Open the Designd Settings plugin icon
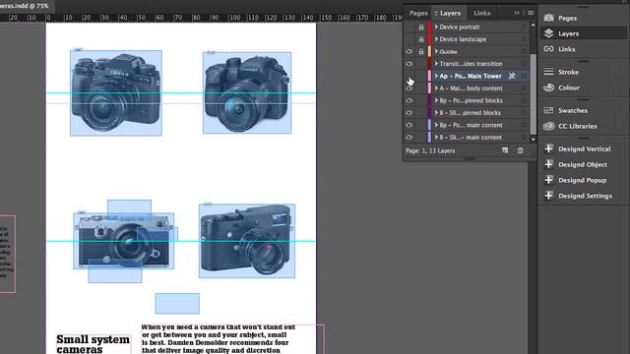Viewport: 630px width, 354px height. click(549, 196)
